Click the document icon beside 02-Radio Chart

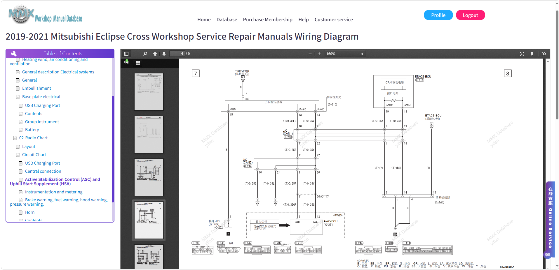15,138
